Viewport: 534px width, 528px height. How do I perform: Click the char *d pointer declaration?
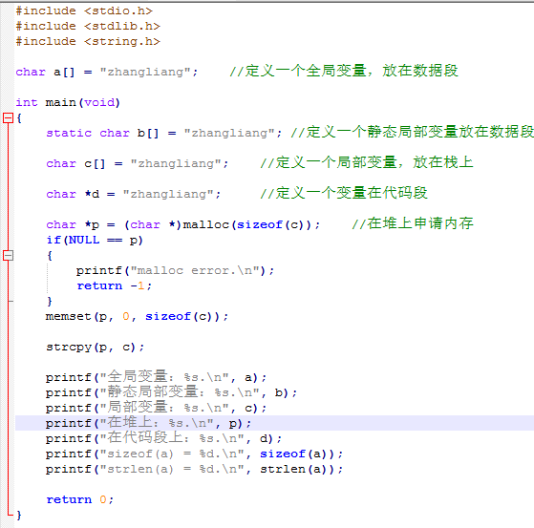(x=134, y=194)
